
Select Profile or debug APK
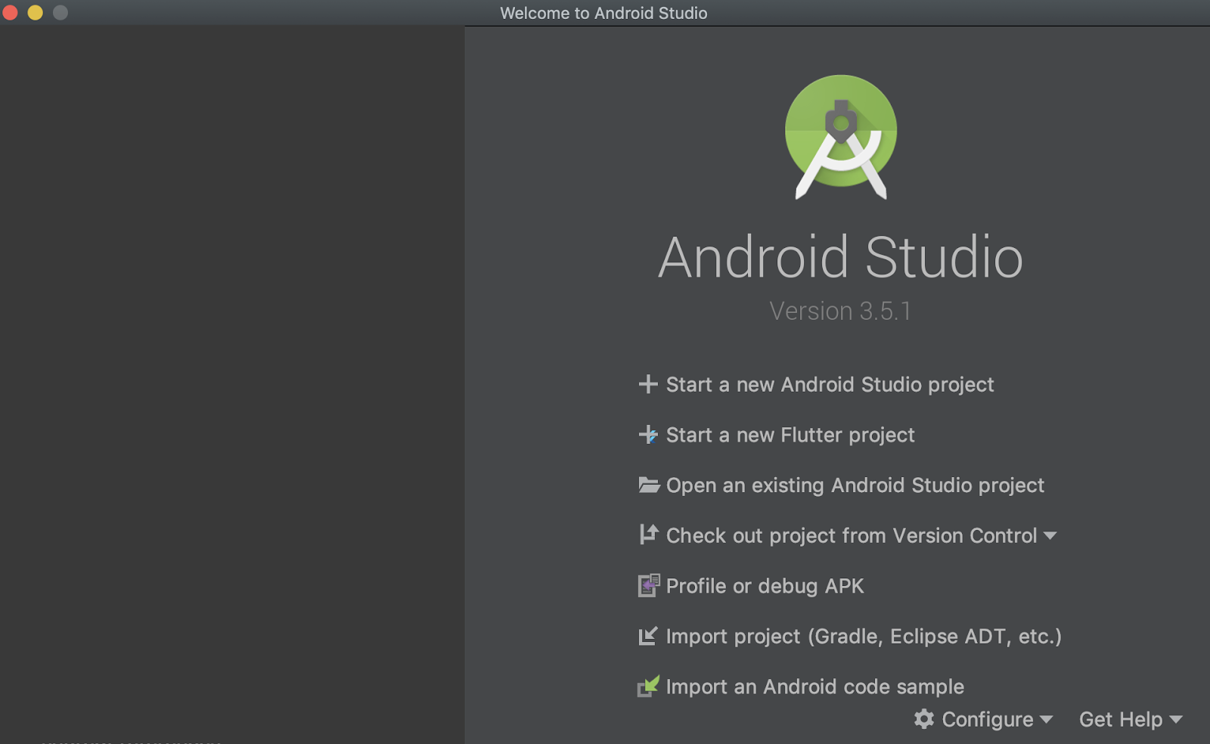pos(765,586)
